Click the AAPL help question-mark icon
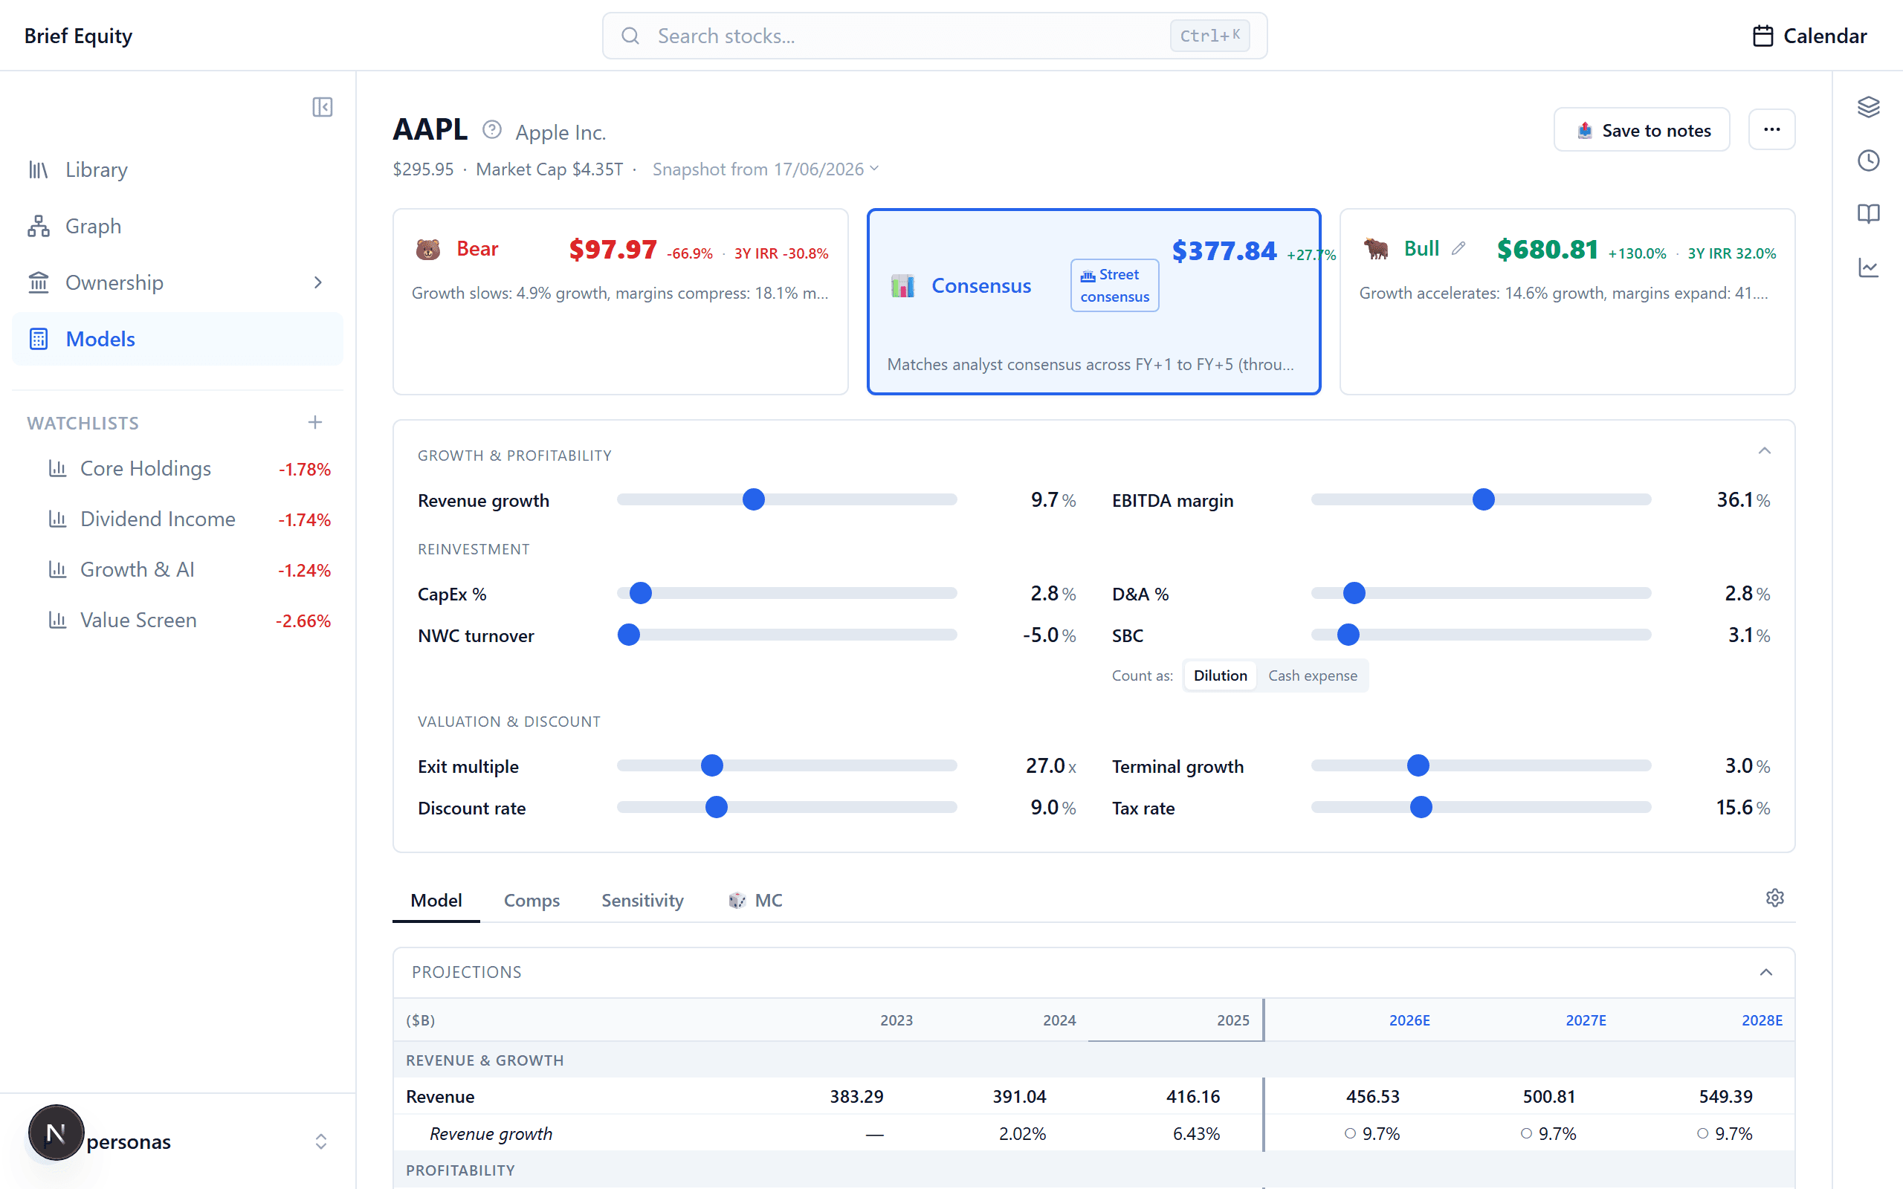Image resolution: width=1903 pixels, height=1189 pixels. (x=492, y=130)
